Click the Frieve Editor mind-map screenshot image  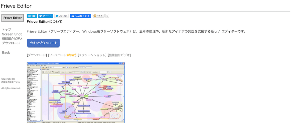coord(76,92)
